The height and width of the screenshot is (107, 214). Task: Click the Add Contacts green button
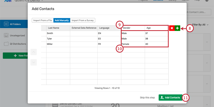[x=170, y=97]
